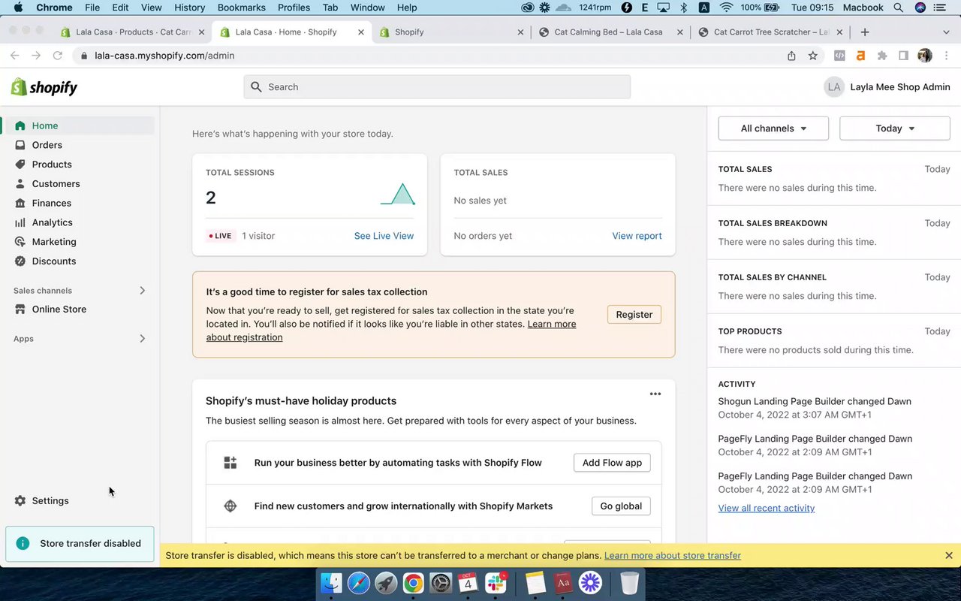This screenshot has width=961, height=601.
Task: Dismiss the yellow store transfer banner
Action: point(949,556)
